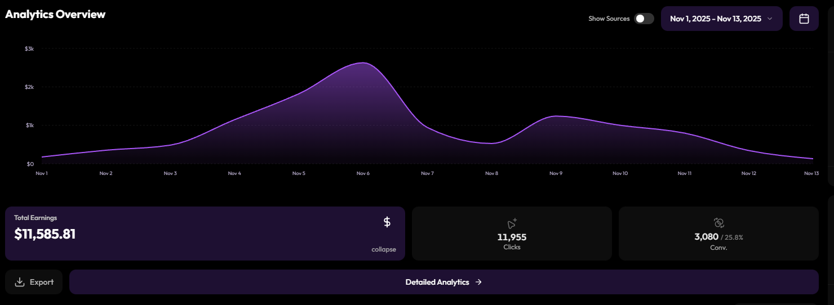Image resolution: width=834 pixels, height=305 pixels.
Task: Click the Nov 7 axis label
Action: click(427, 173)
